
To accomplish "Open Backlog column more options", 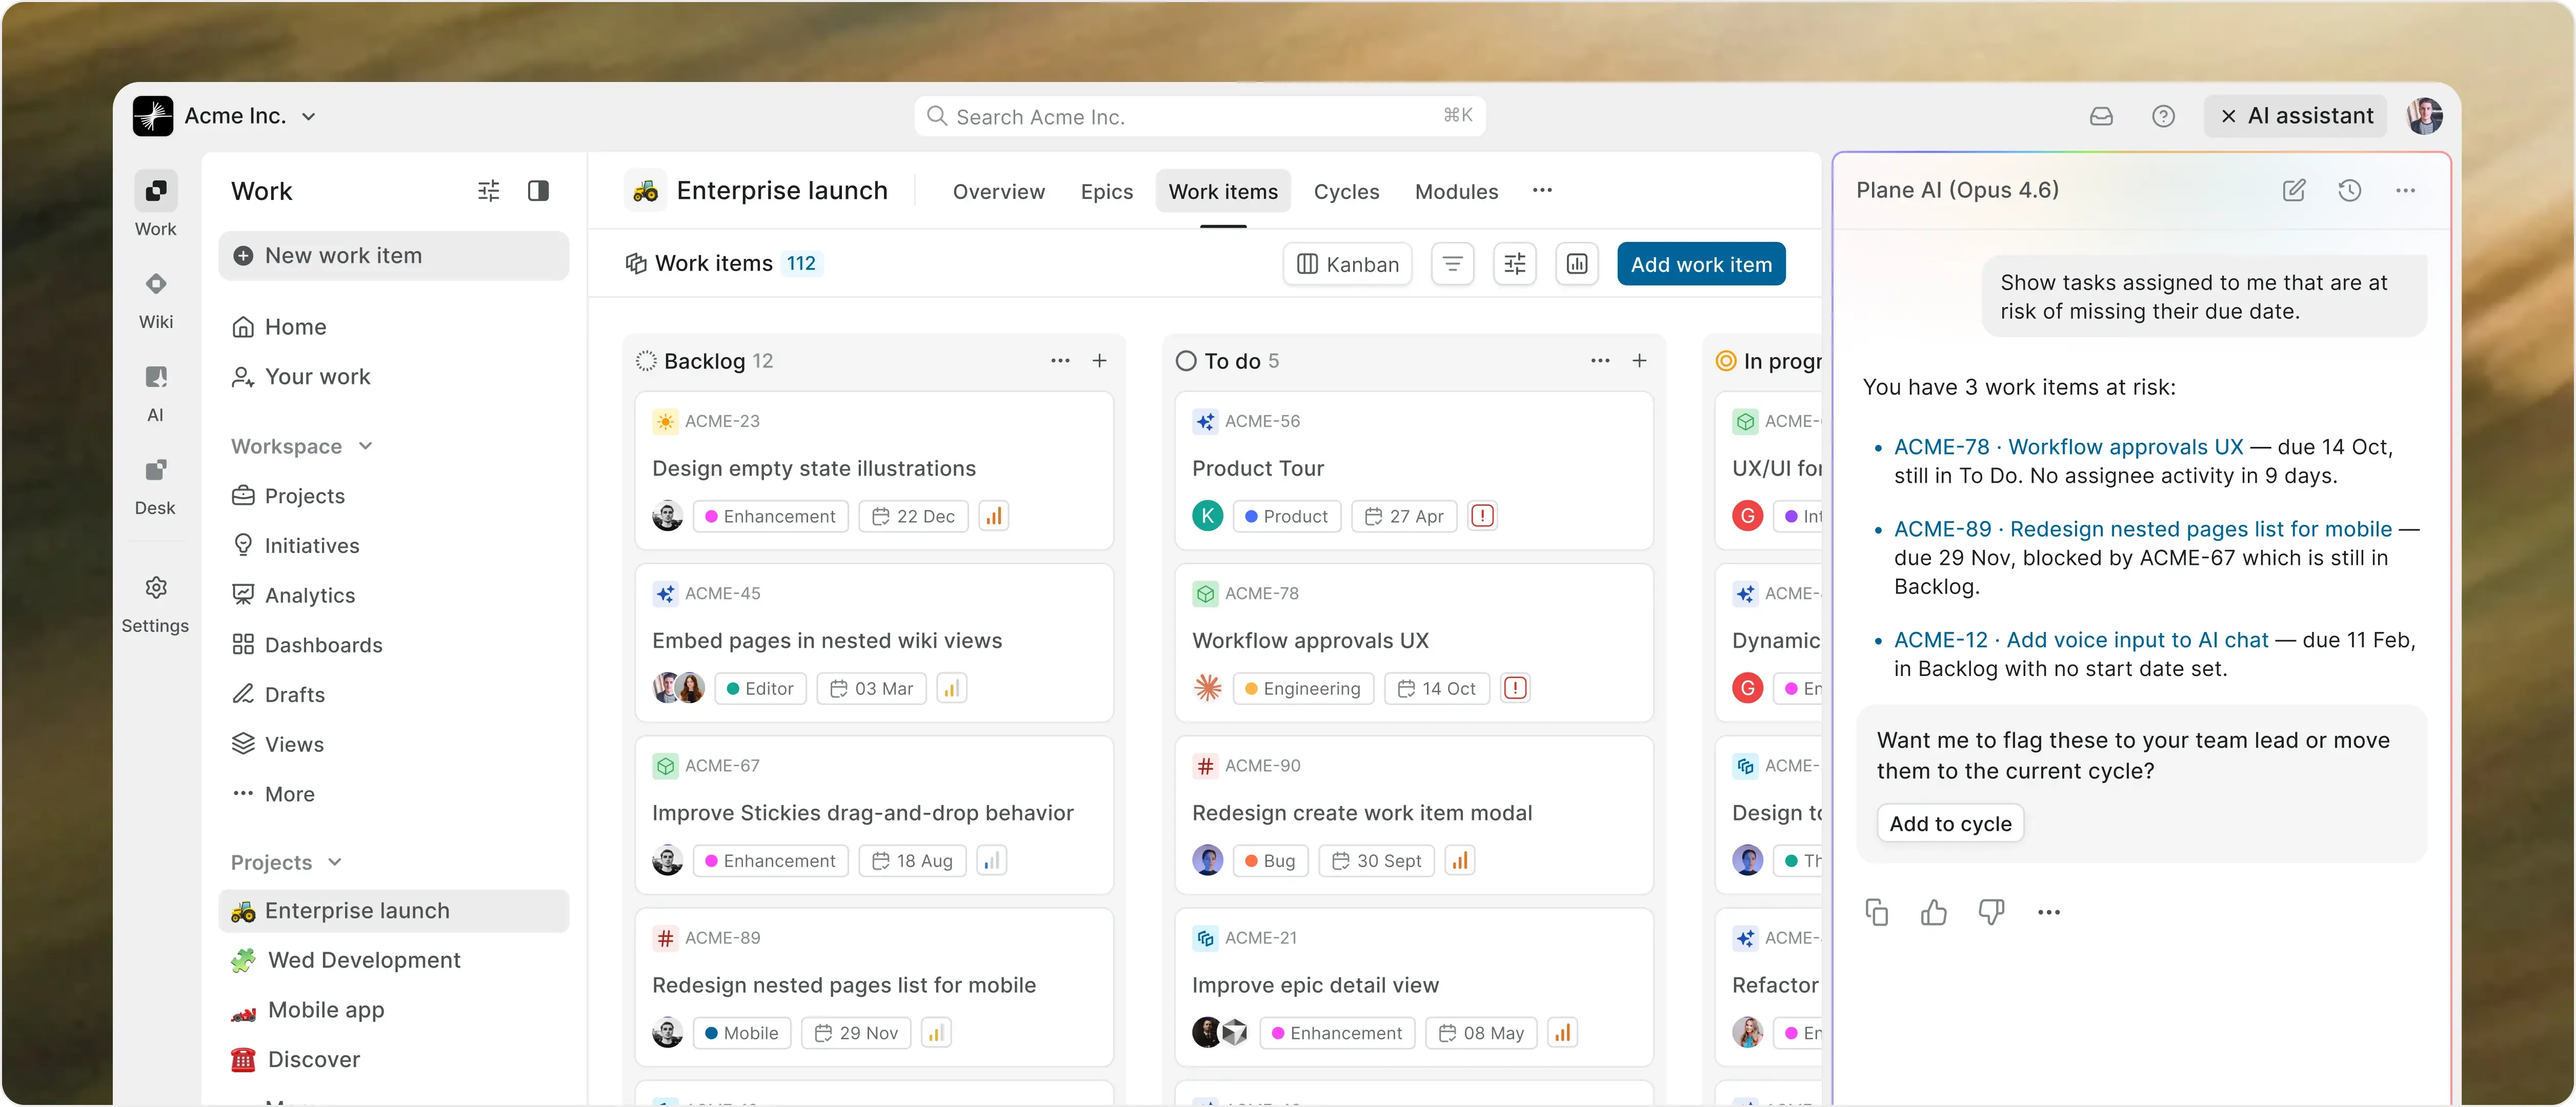I will point(1060,361).
